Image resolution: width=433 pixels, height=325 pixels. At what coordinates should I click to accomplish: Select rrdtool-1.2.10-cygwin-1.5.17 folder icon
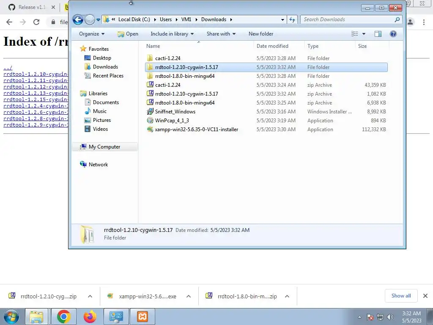tap(150, 67)
